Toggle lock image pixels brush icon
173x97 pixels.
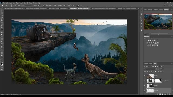tap(149, 71)
